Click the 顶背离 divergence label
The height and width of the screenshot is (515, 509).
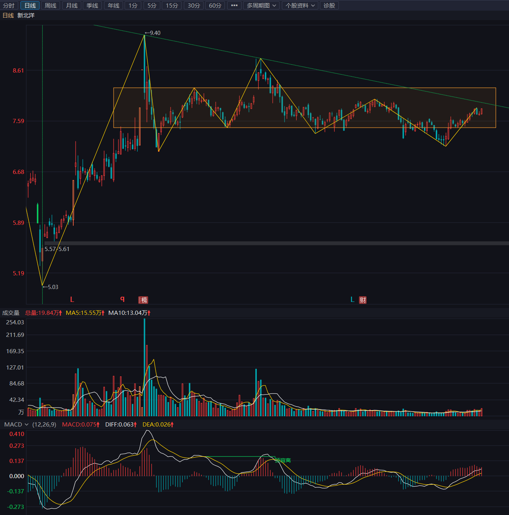click(x=283, y=460)
